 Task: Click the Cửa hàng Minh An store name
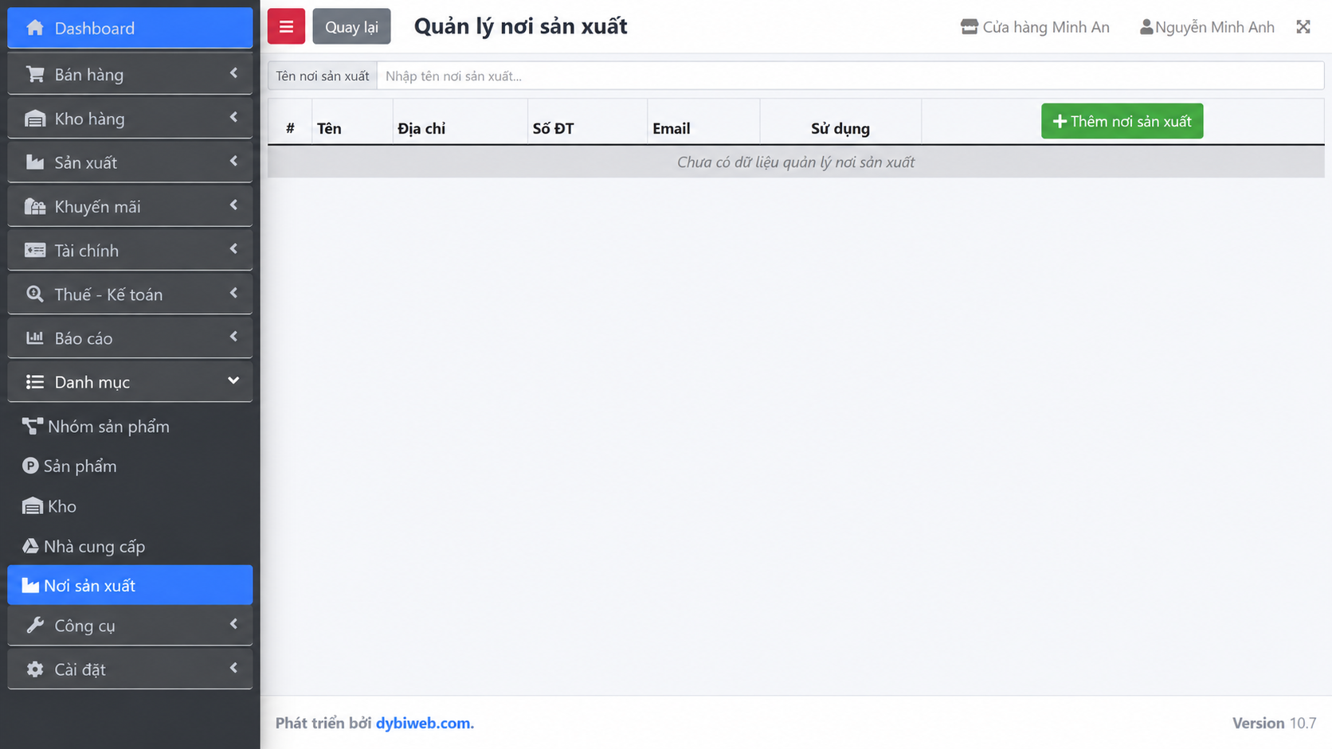pyautogui.click(x=1046, y=27)
